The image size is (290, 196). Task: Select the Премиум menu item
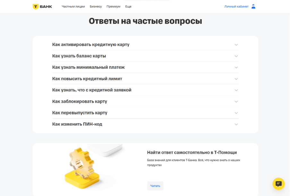113,6
